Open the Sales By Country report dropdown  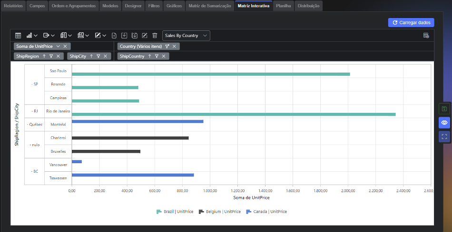click(186, 36)
